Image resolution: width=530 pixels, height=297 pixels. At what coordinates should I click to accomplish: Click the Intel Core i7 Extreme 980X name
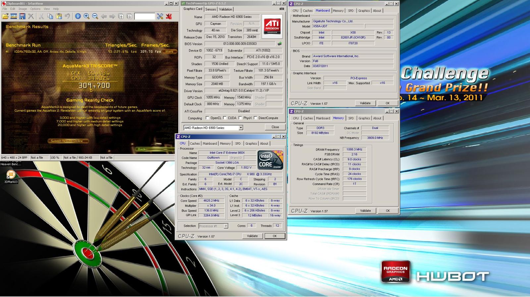(227, 153)
